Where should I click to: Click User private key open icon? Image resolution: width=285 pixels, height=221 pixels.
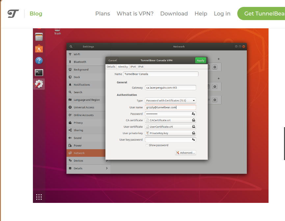194,133
